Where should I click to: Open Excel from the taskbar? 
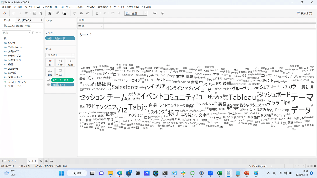point(219,173)
